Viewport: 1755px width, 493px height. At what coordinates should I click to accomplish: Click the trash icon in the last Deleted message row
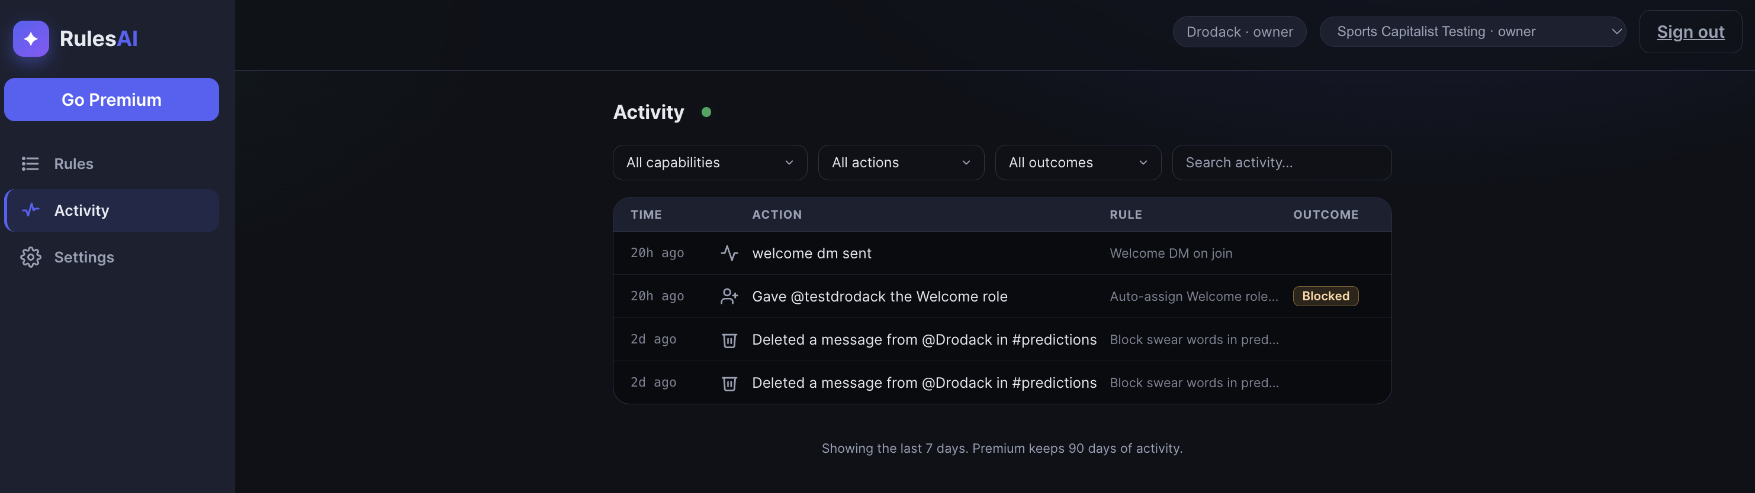729,384
